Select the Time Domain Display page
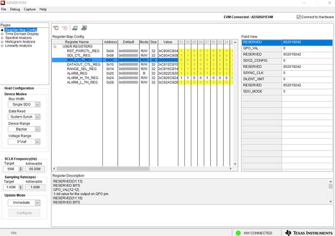Viewport: 335px width, 236px height. 22,34
